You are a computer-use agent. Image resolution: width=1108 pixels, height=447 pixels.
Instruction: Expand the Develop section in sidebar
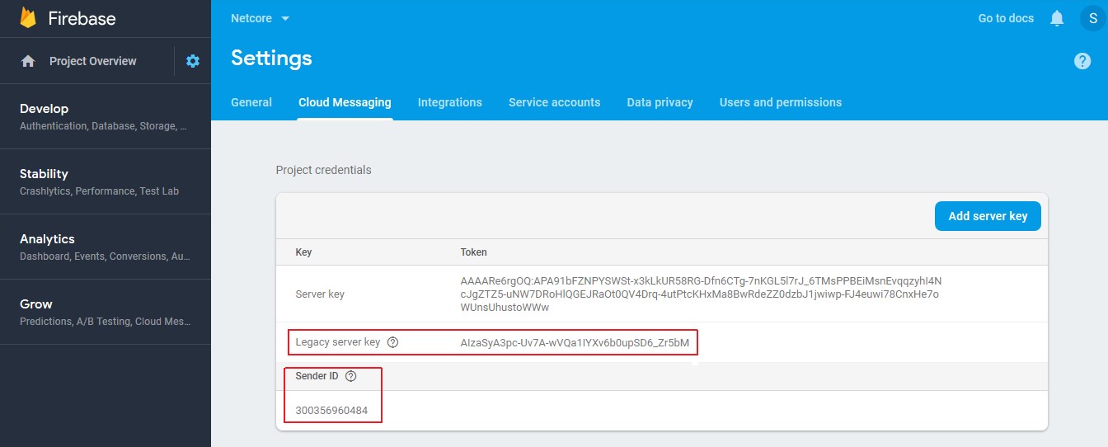coord(106,116)
